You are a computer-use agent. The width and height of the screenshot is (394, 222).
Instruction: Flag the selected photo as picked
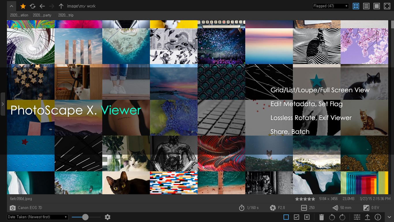click(x=296, y=217)
